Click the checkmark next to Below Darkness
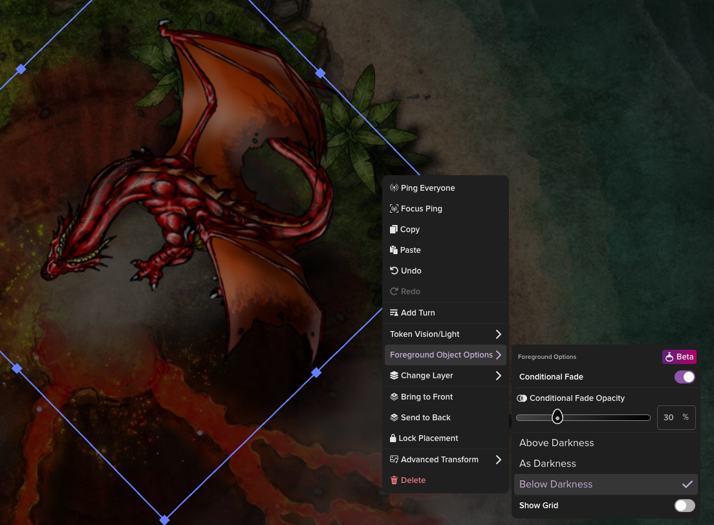Viewport: 714px width, 525px height. (x=687, y=484)
